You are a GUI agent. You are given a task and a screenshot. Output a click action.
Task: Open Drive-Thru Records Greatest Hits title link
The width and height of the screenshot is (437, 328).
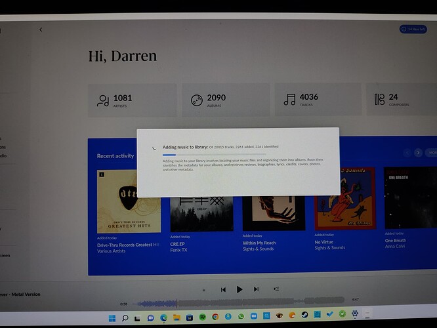pyautogui.click(x=128, y=245)
